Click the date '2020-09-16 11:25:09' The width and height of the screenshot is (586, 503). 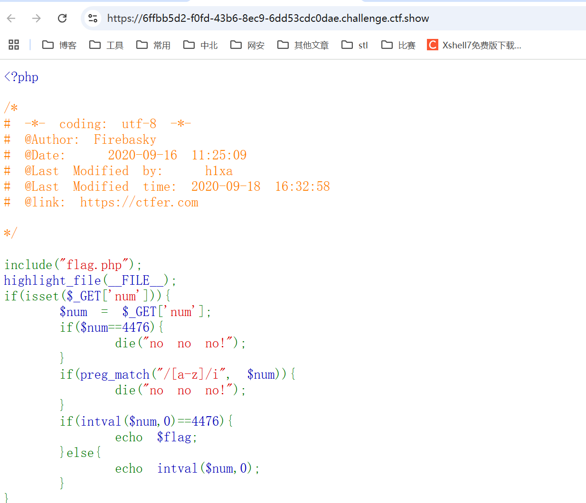pyautogui.click(x=177, y=155)
